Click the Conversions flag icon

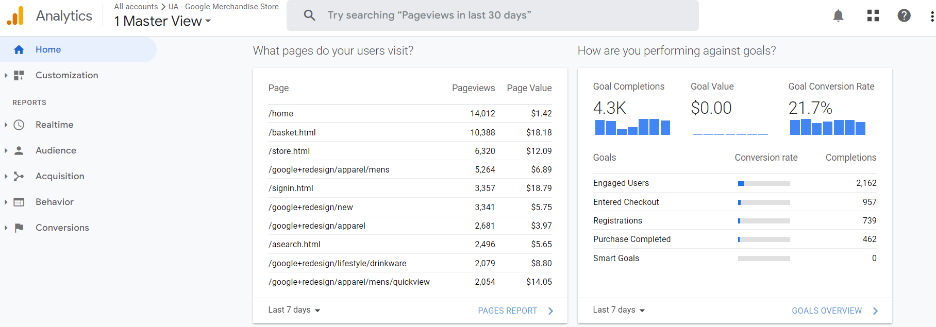tap(19, 228)
